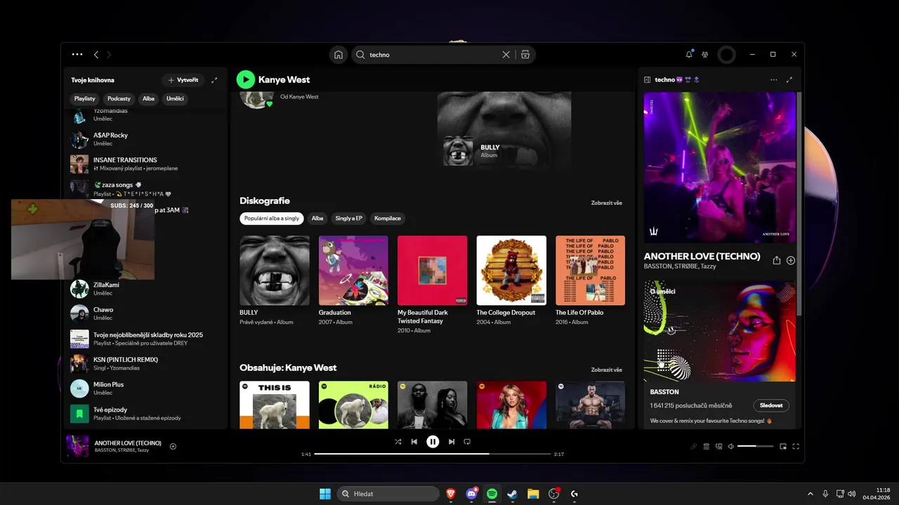Open Friend Activity icon
The image size is (899, 505).
704,55
